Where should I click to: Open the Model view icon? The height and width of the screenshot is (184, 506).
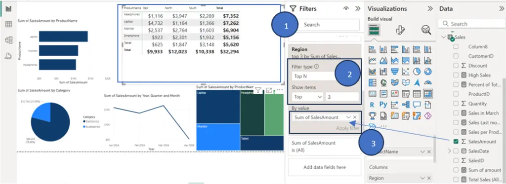pyautogui.click(x=8, y=40)
